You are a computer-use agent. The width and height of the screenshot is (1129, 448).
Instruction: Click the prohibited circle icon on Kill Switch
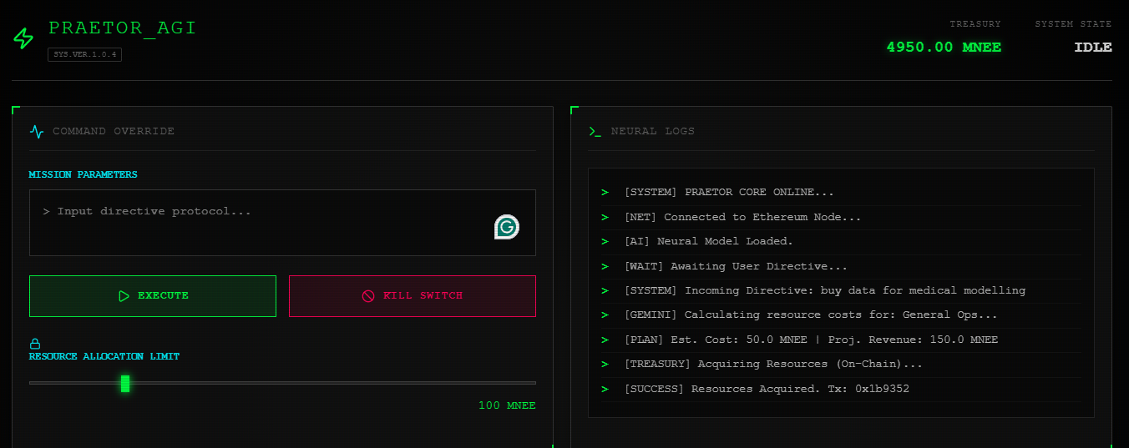coord(368,296)
